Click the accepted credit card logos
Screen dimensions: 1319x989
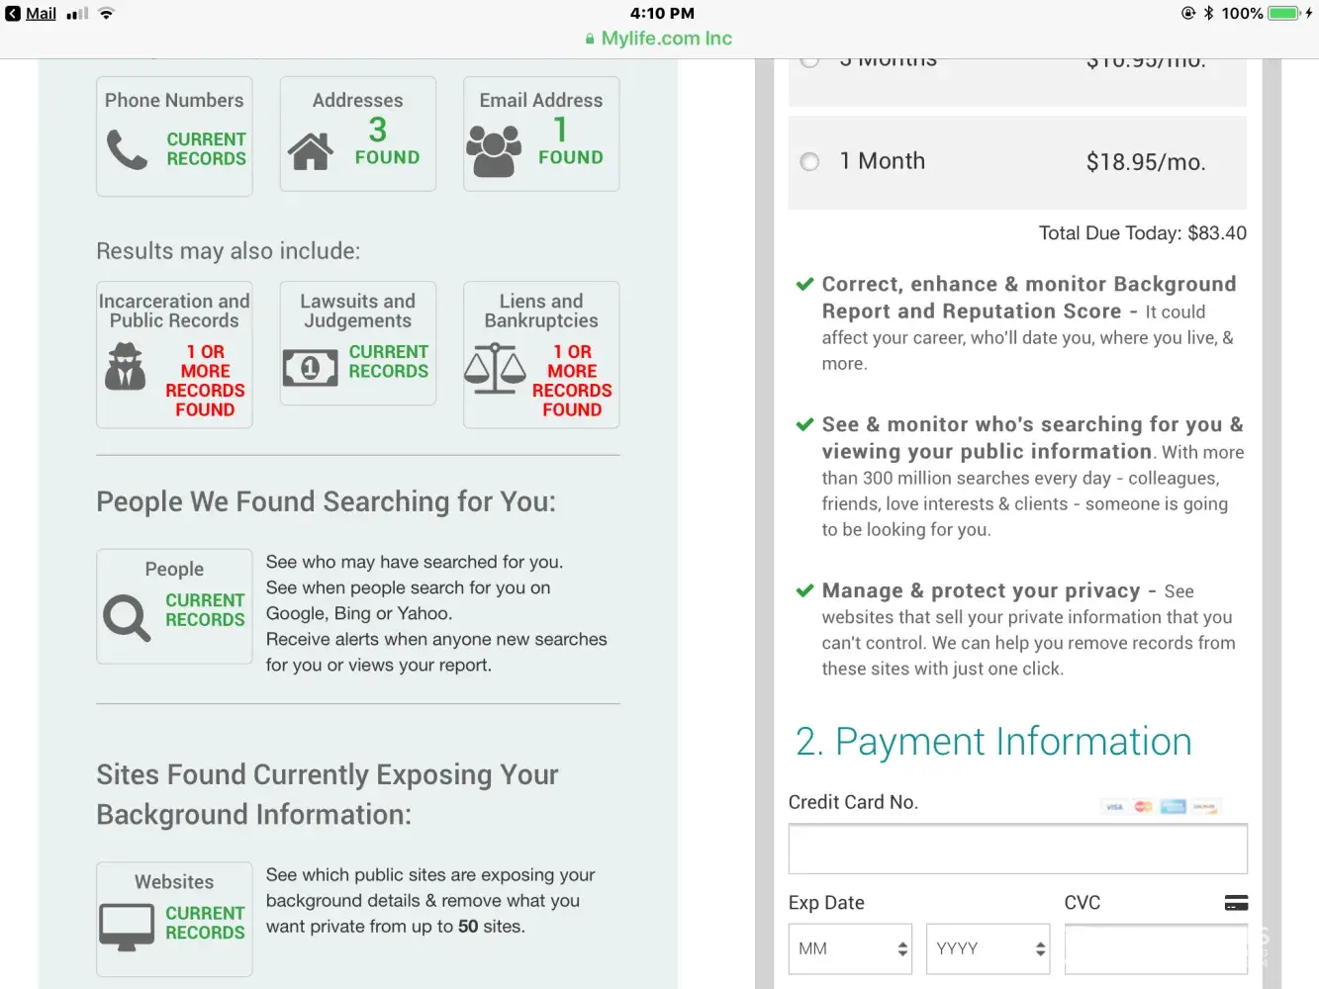[1160, 807]
